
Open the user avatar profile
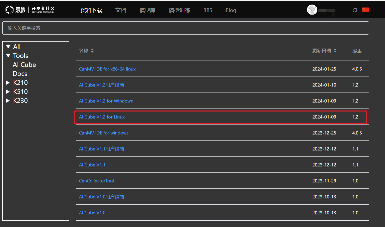coord(312,10)
